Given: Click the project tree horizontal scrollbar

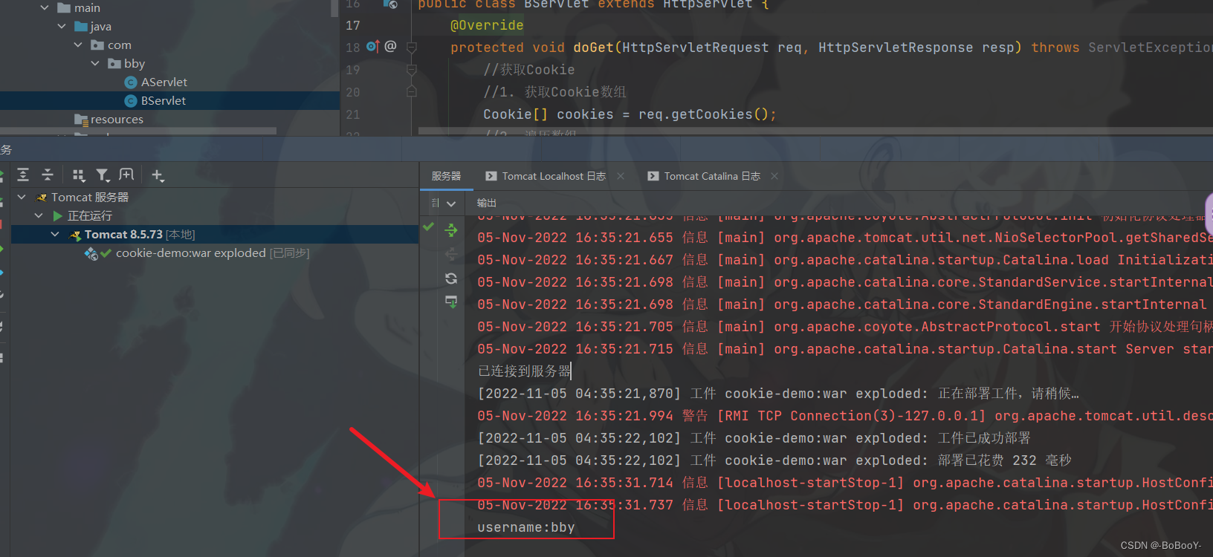Looking at the screenshot, I should [x=139, y=131].
